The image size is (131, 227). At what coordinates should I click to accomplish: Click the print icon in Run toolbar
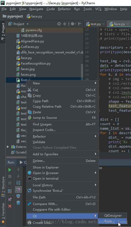click(18, 196)
